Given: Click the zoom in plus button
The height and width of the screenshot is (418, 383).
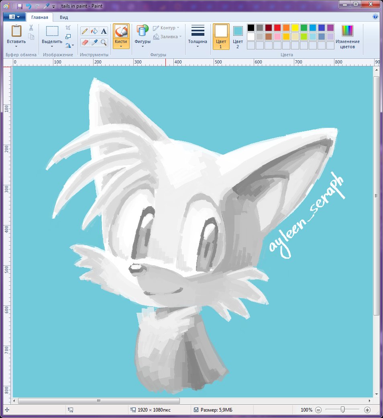Looking at the screenshot, I should point(367,410).
